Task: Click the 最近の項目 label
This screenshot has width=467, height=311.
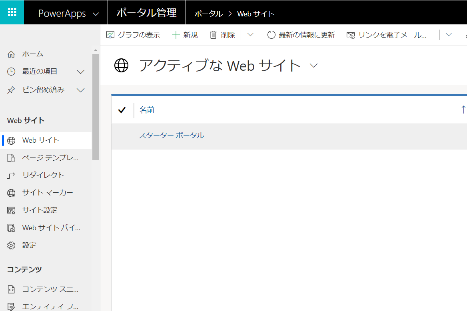Action: pos(40,72)
